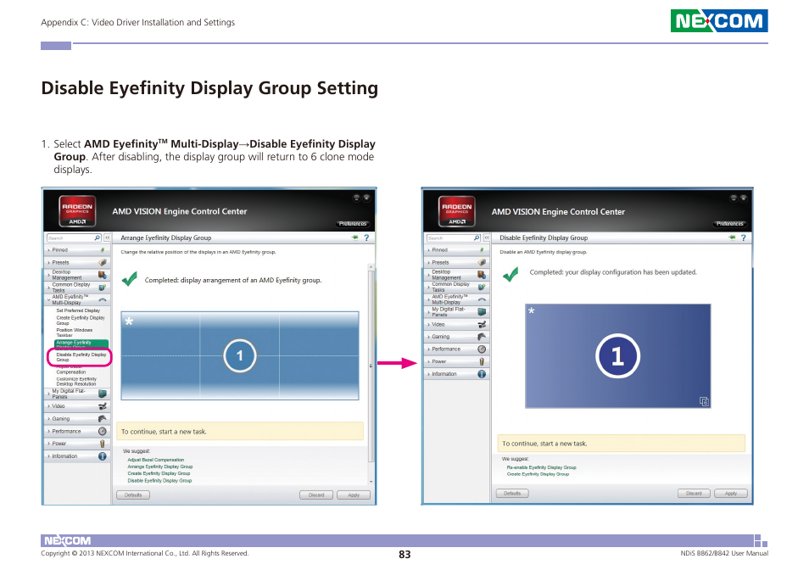This screenshot has width=809, height=570.
Task: Collapse sidebar with double-arrow in Disable window
Action: point(487,237)
